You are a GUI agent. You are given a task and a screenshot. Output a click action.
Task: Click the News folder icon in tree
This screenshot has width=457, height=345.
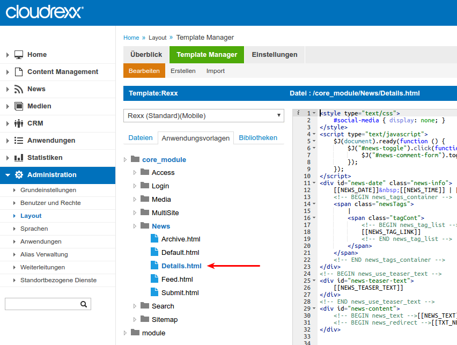tap(145, 225)
